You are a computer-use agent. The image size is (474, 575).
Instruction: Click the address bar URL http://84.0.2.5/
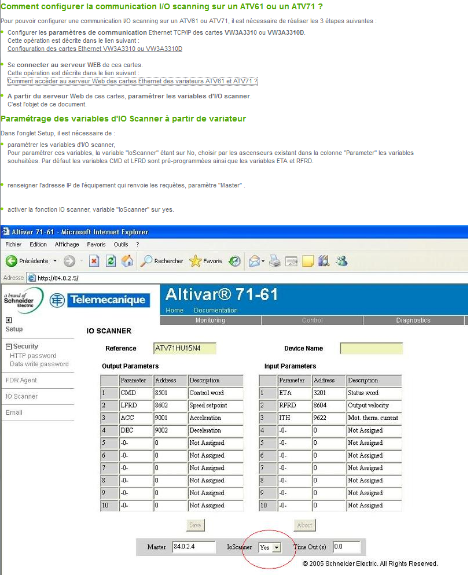(58, 278)
